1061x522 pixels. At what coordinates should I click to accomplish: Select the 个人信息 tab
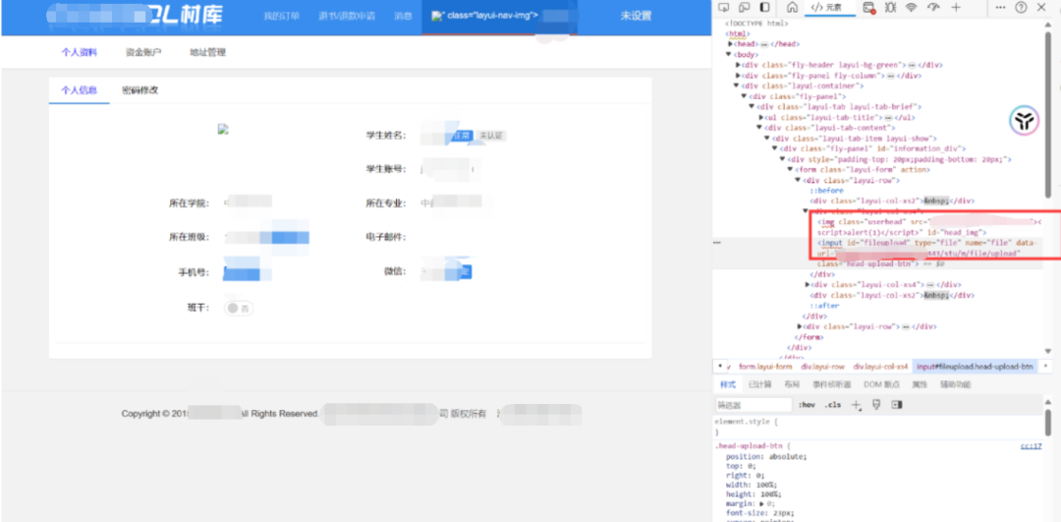point(80,90)
